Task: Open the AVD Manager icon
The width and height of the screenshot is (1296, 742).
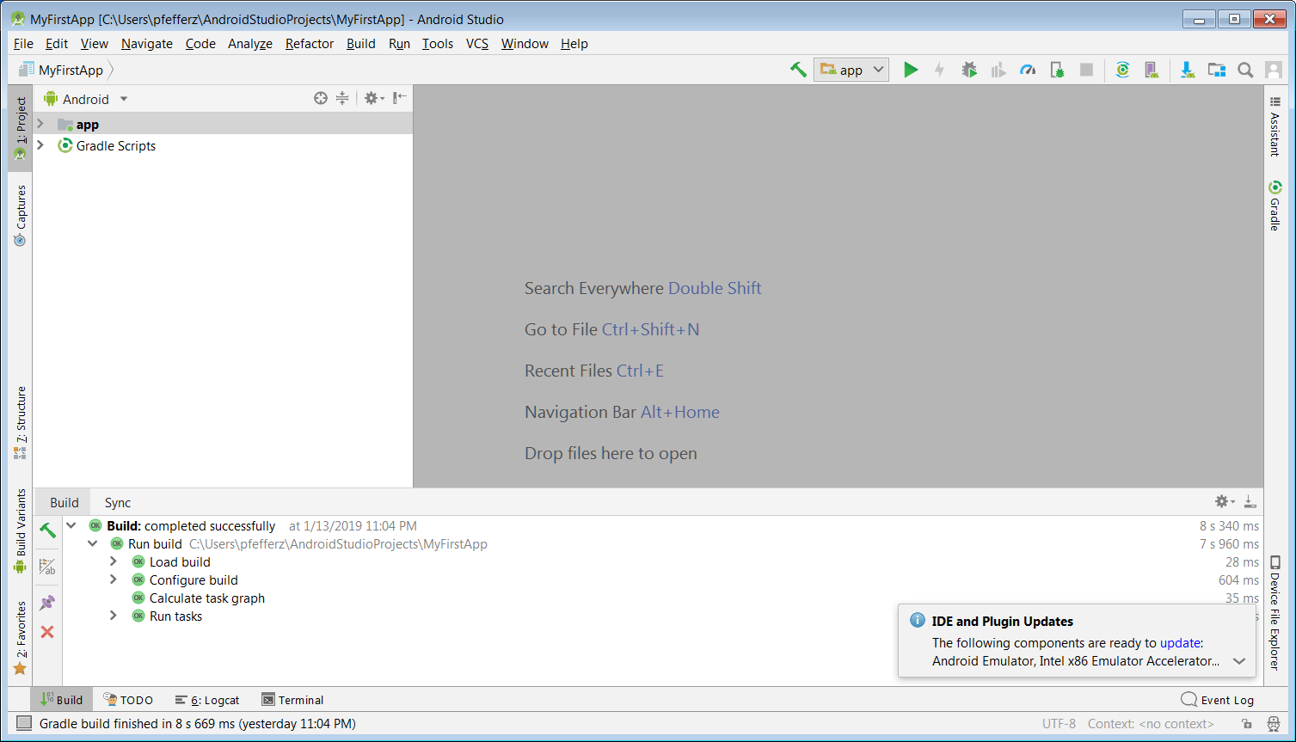Action: tap(1152, 70)
